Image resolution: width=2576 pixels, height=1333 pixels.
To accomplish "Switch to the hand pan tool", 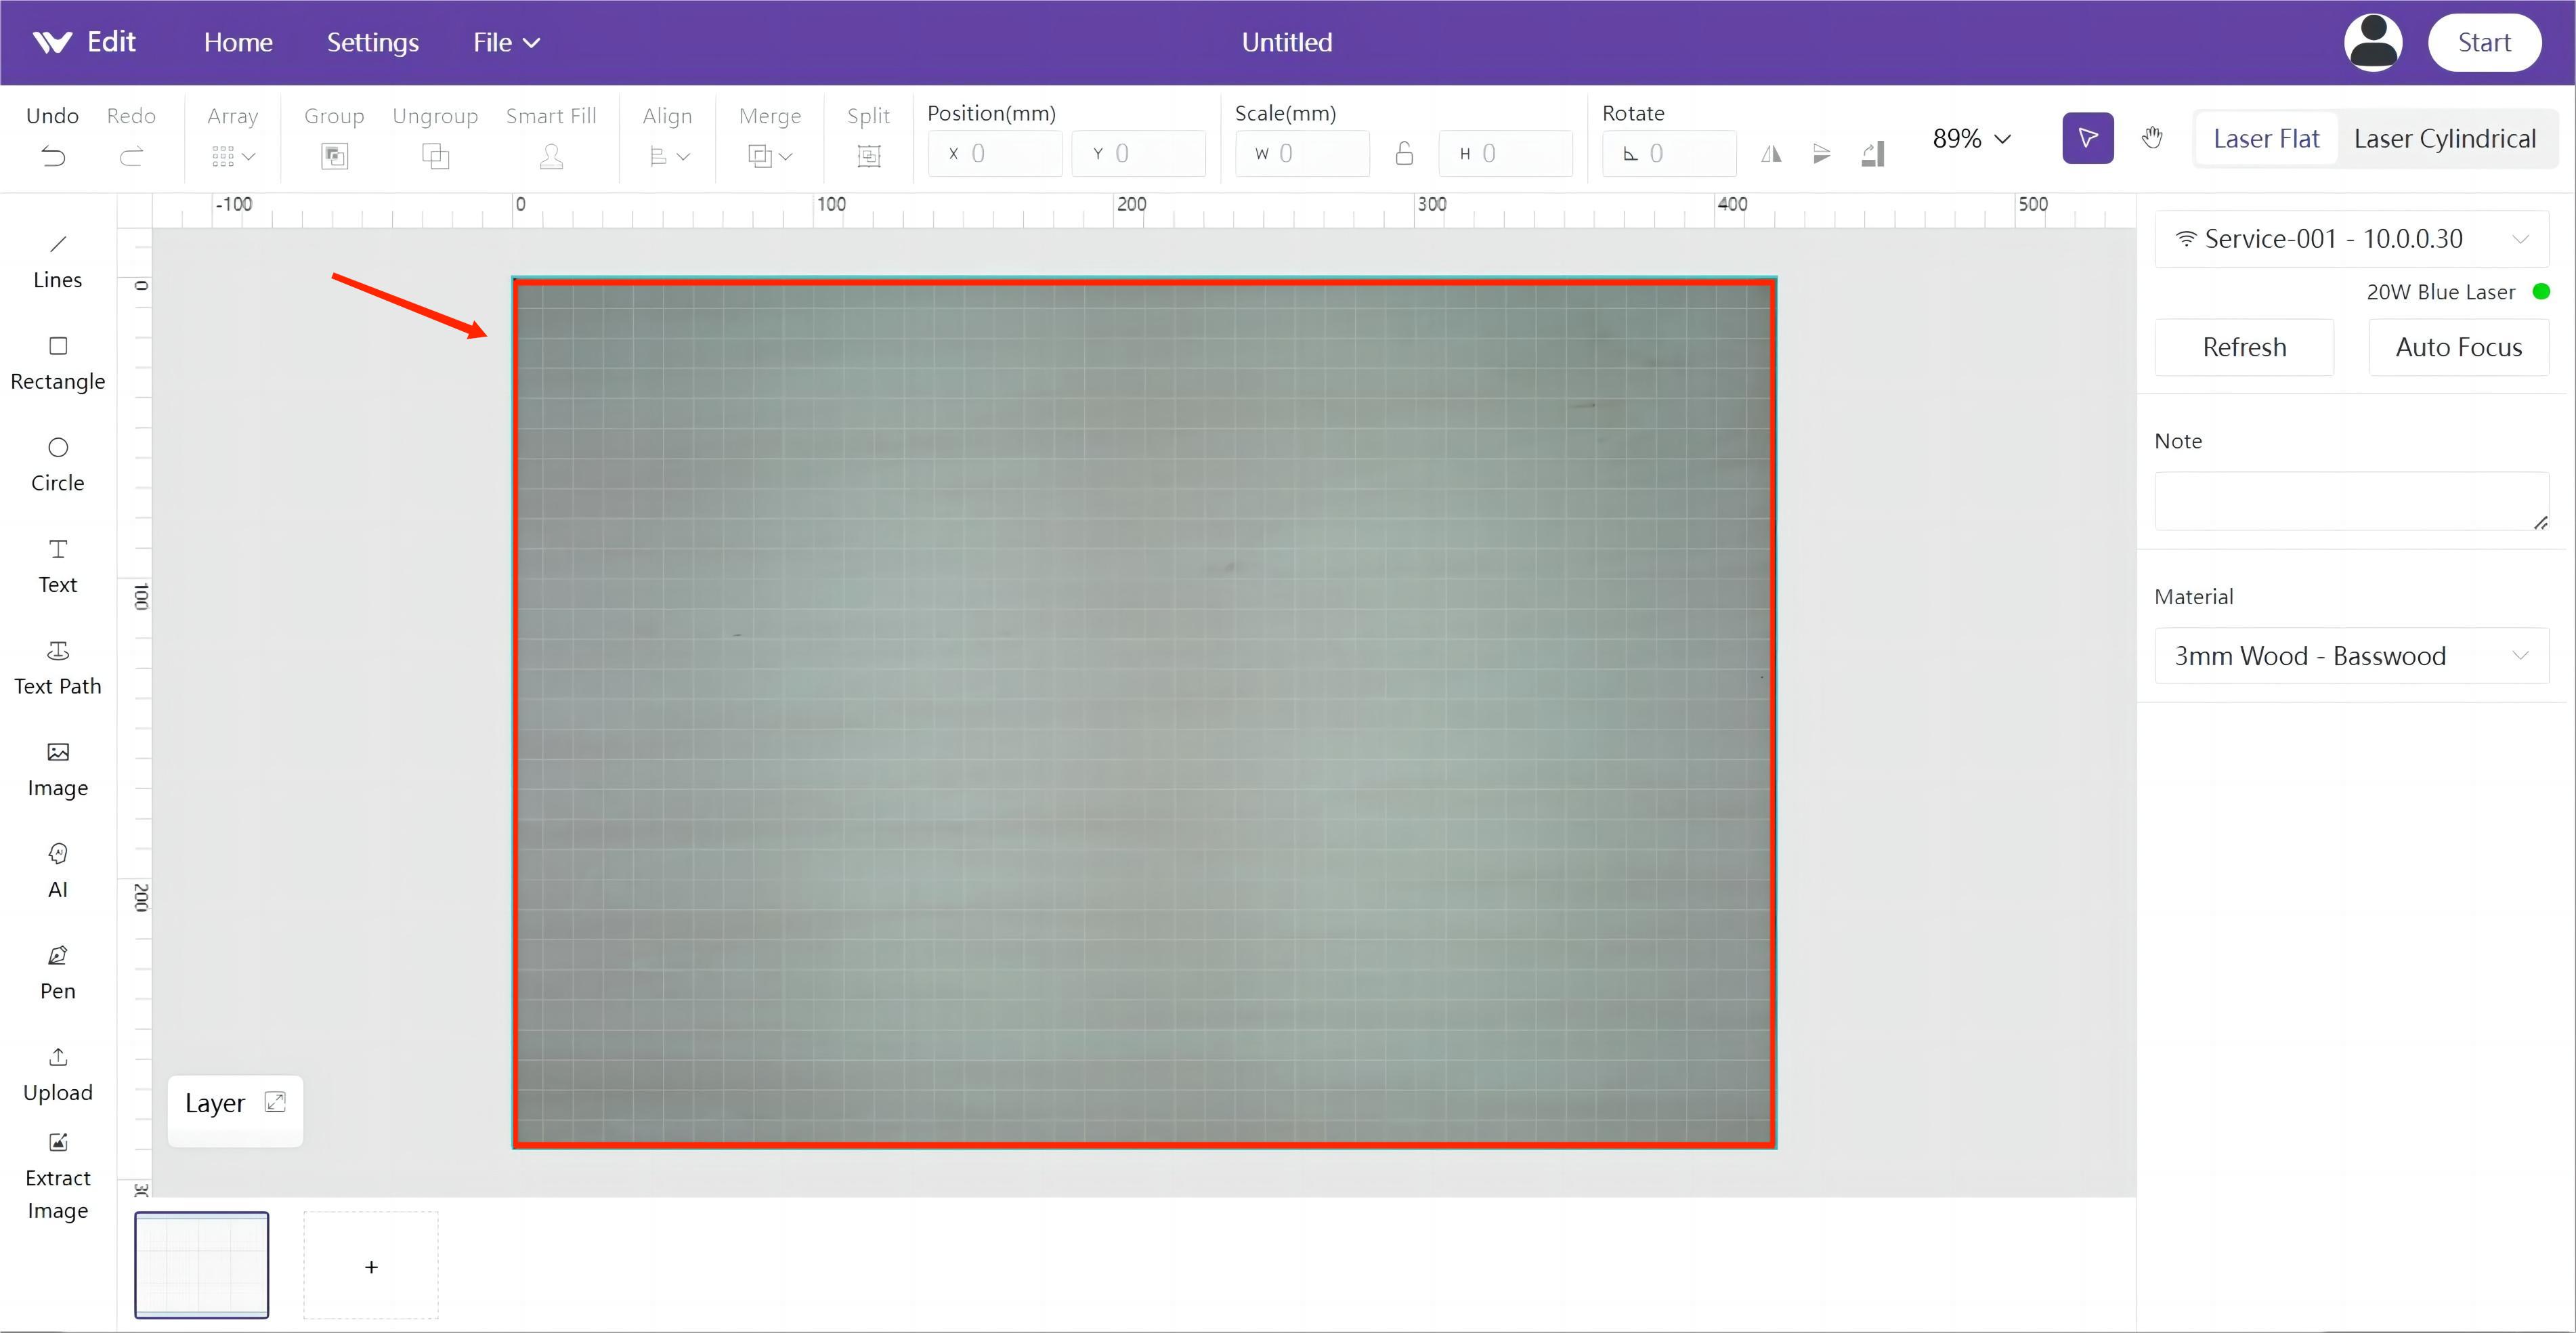I will 2153,138.
